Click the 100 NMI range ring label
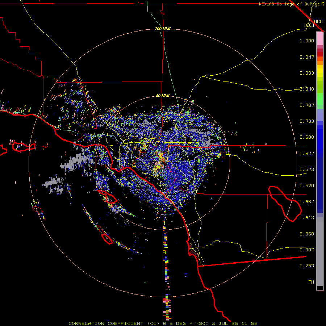This screenshot has height=326, width=326. coord(163,29)
